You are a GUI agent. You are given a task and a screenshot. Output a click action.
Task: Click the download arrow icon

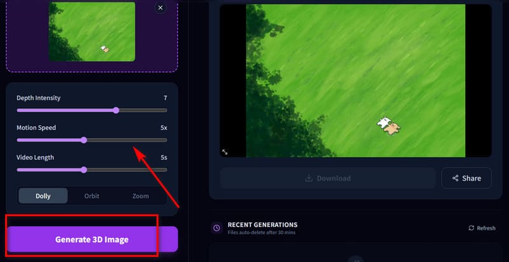click(x=309, y=178)
